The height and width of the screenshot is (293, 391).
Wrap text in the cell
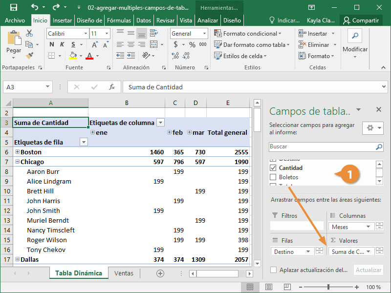[x=154, y=33]
